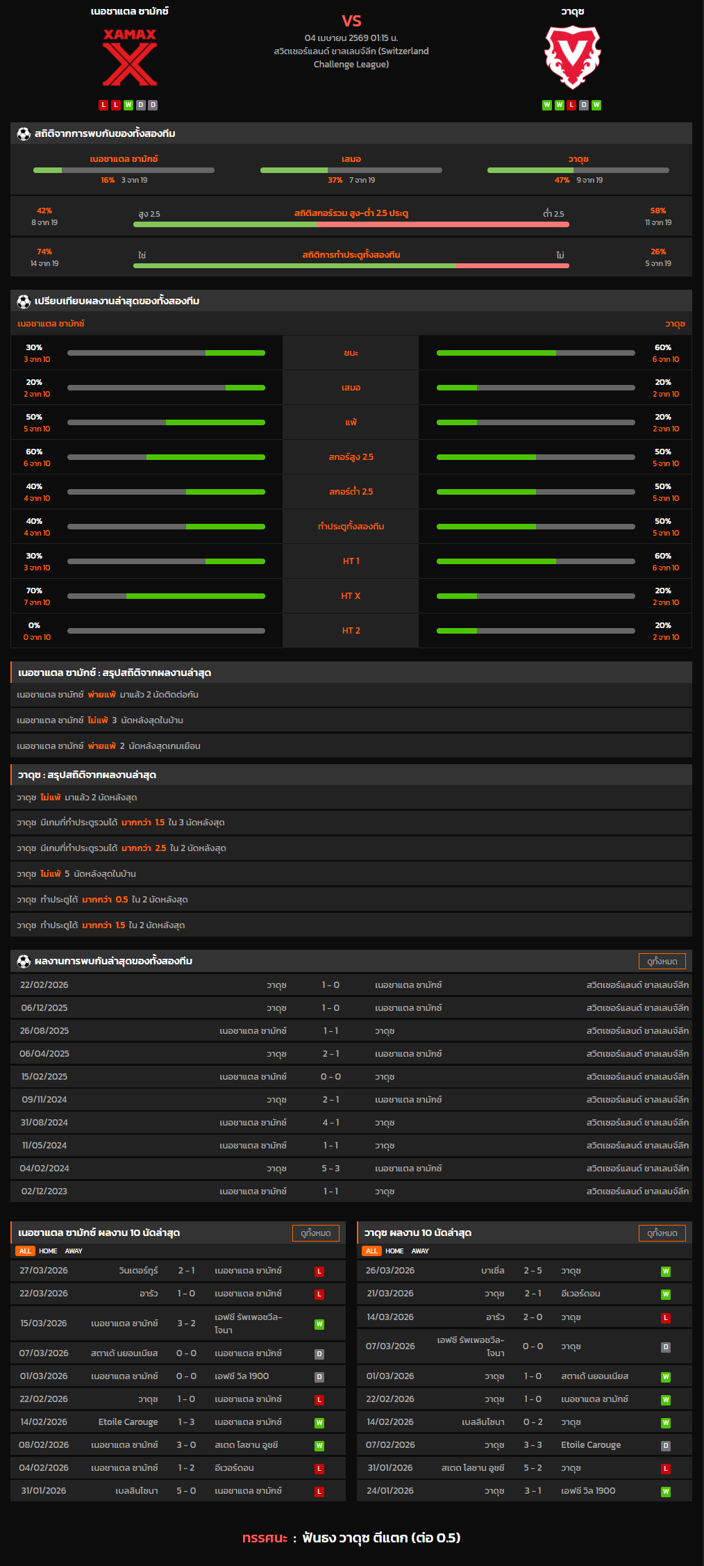Click ดูทั้งหมด button for Xamax last 10 matches

pos(316,1233)
